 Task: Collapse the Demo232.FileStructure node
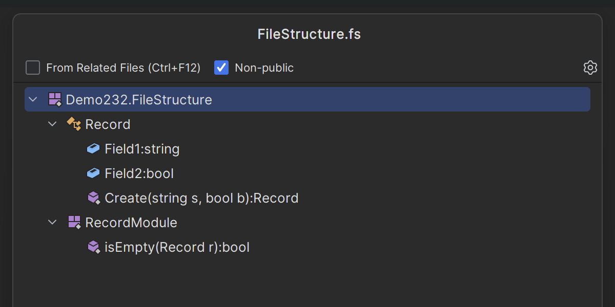[x=33, y=99]
